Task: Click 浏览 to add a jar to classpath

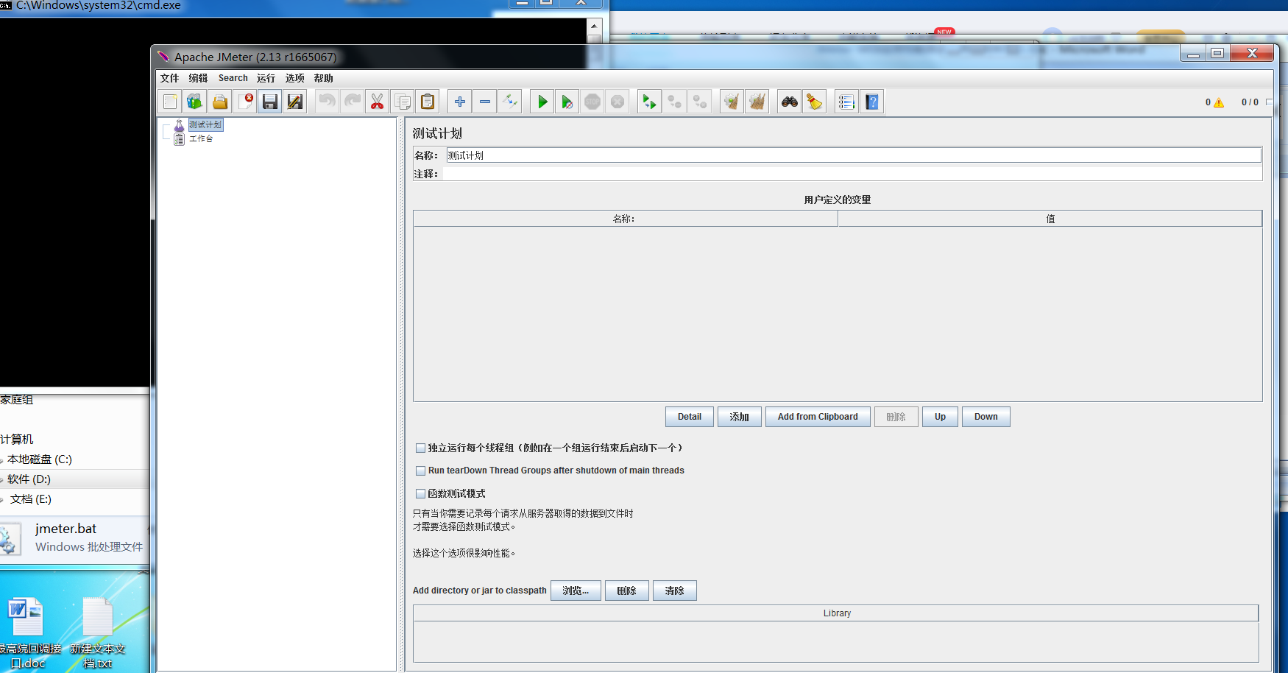Action: [x=576, y=590]
